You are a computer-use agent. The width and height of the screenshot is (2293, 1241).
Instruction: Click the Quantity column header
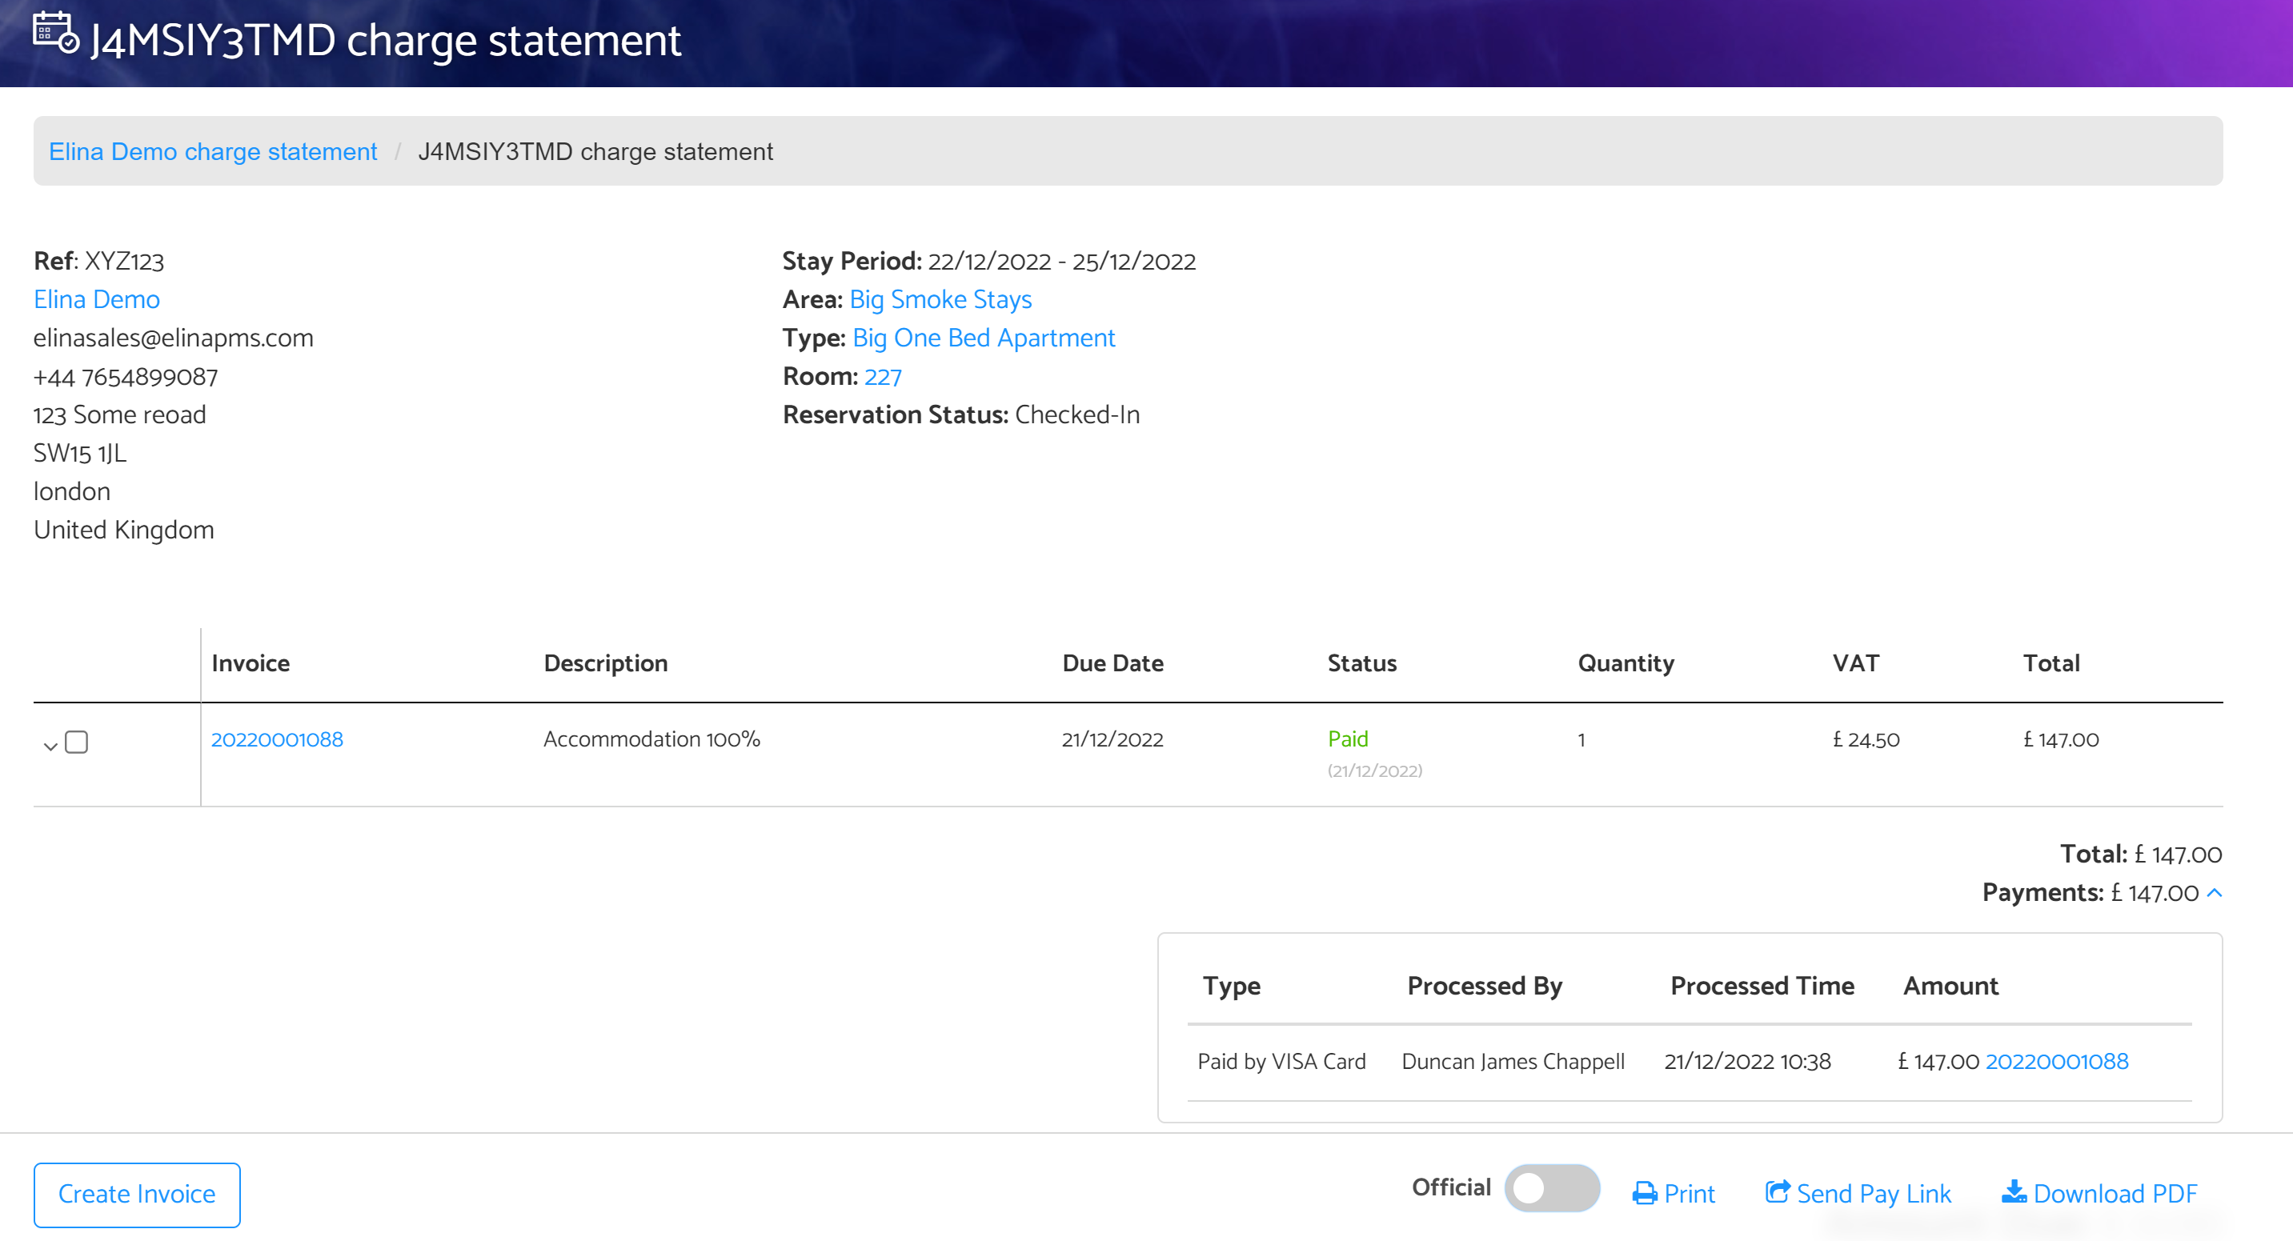[1626, 663]
